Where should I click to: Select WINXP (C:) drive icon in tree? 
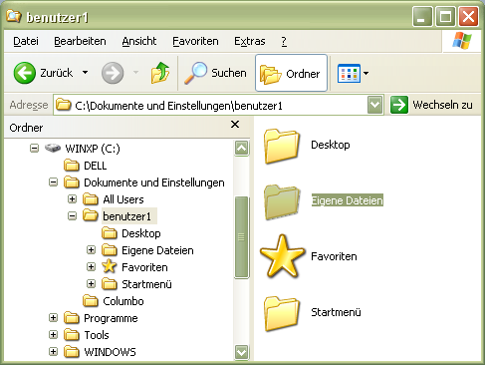tap(53, 148)
